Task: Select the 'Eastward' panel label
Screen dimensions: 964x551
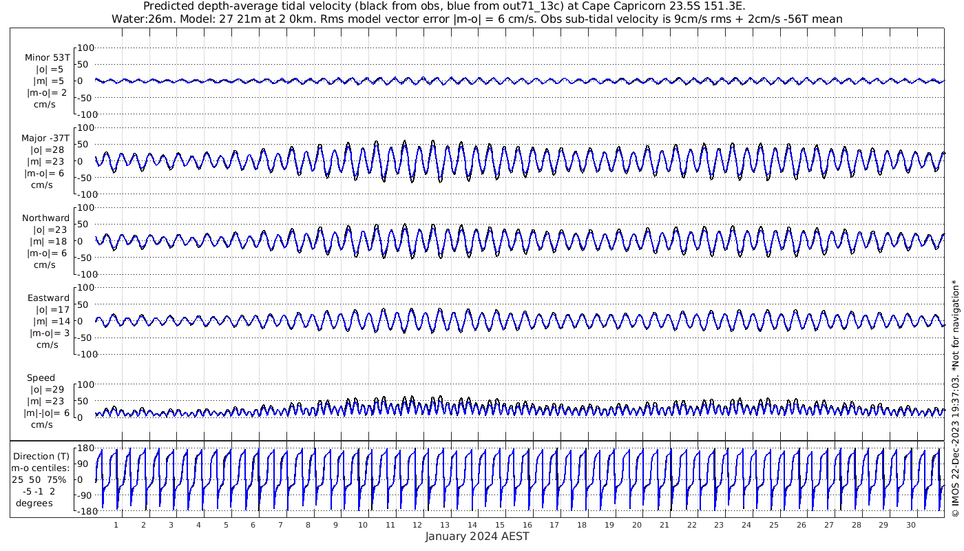Action: [49, 298]
